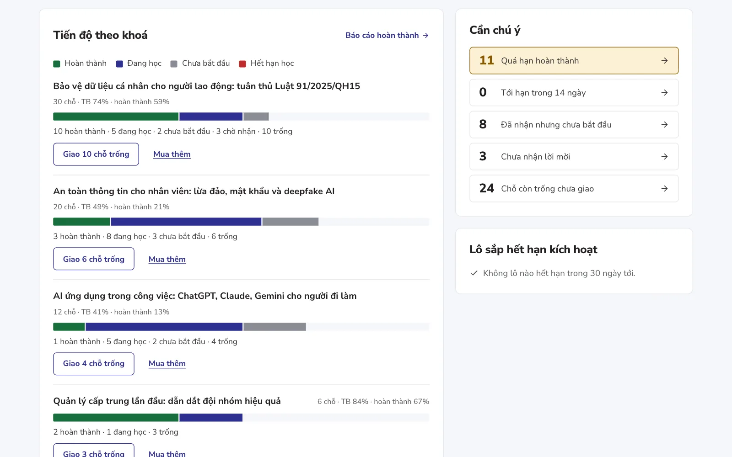Open the Chưa nhận lời mời card
The height and width of the screenshot is (457, 732).
pyautogui.click(x=574, y=157)
